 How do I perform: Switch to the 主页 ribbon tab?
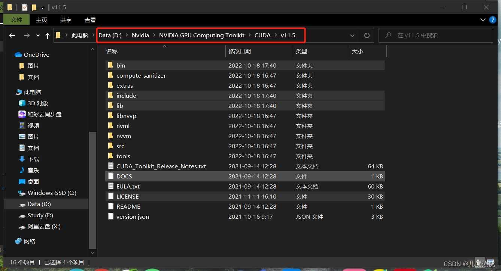[42, 20]
